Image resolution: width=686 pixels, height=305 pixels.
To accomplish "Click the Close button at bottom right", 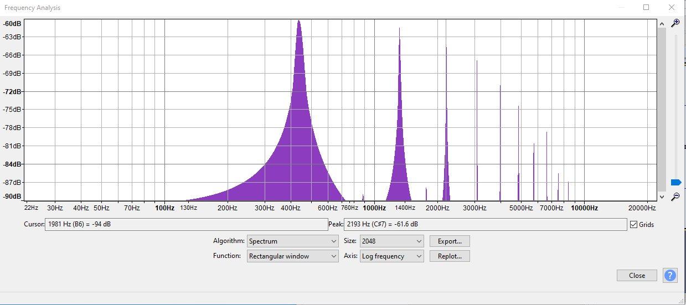I will point(637,275).
